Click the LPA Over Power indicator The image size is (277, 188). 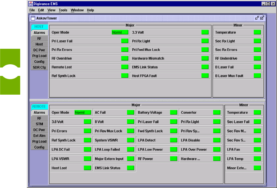tap(217, 149)
